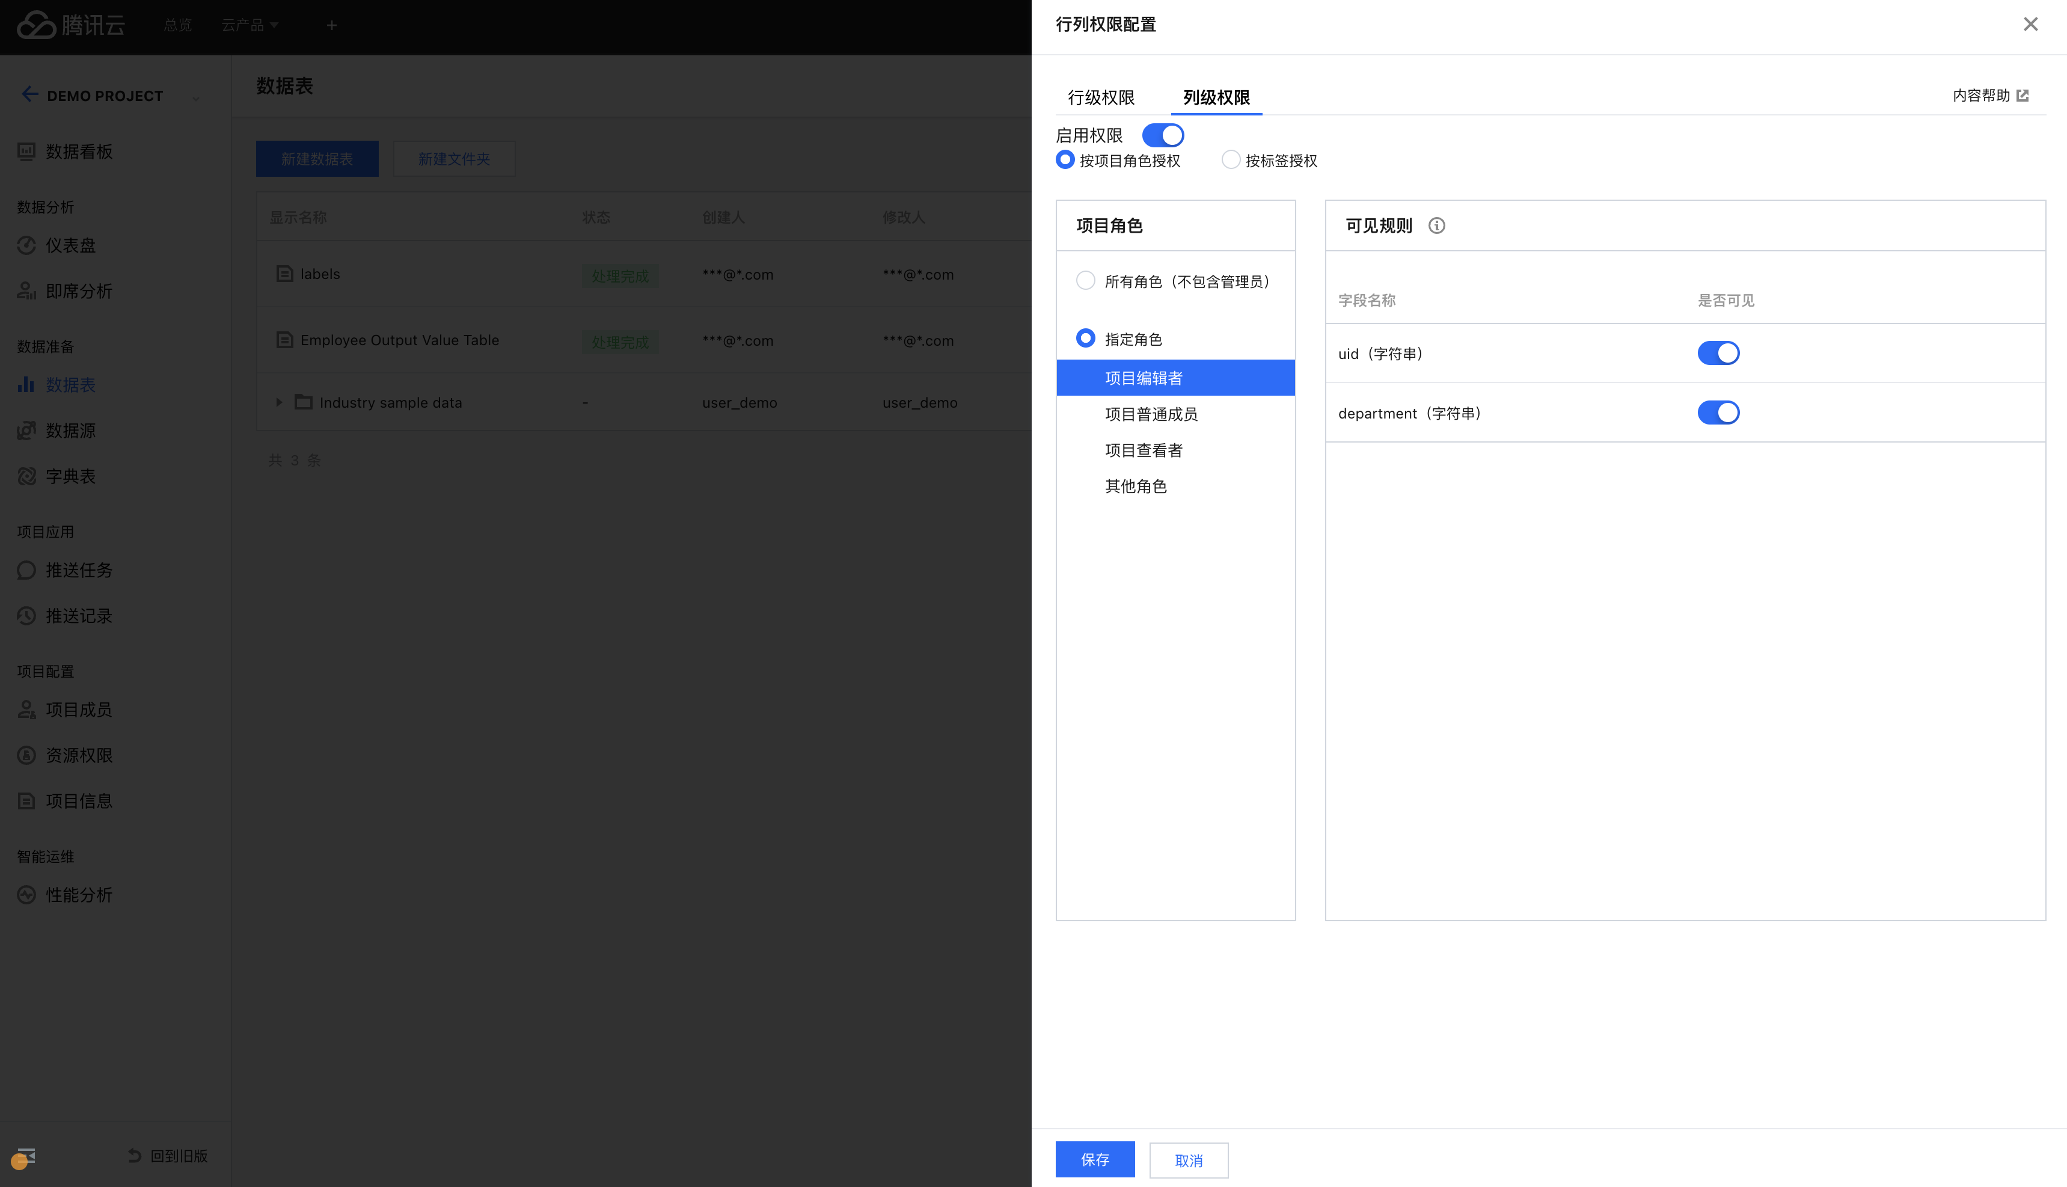This screenshot has width=2067, height=1187.
Task: Close the 行列权限配置 panel
Action: tap(2030, 25)
